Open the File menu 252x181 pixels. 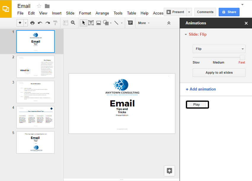tap(20, 13)
